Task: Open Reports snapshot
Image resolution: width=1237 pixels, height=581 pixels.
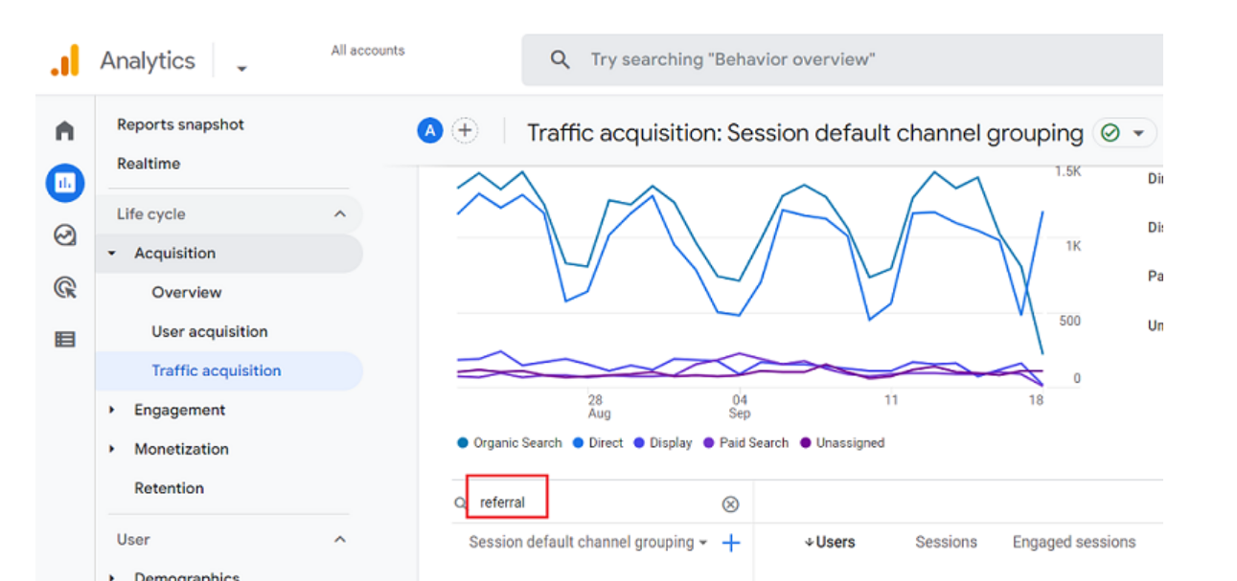Action: pyautogui.click(x=180, y=124)
